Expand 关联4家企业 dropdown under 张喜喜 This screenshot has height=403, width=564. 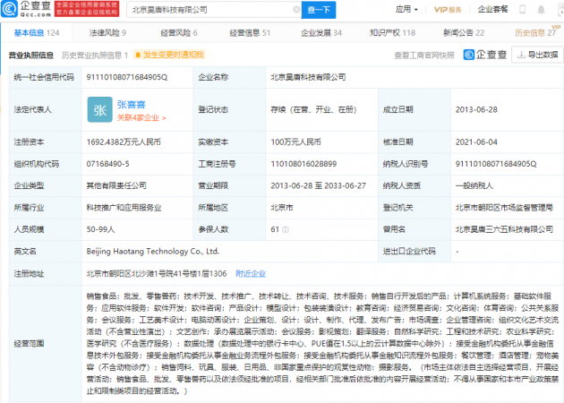coord(142,117)
